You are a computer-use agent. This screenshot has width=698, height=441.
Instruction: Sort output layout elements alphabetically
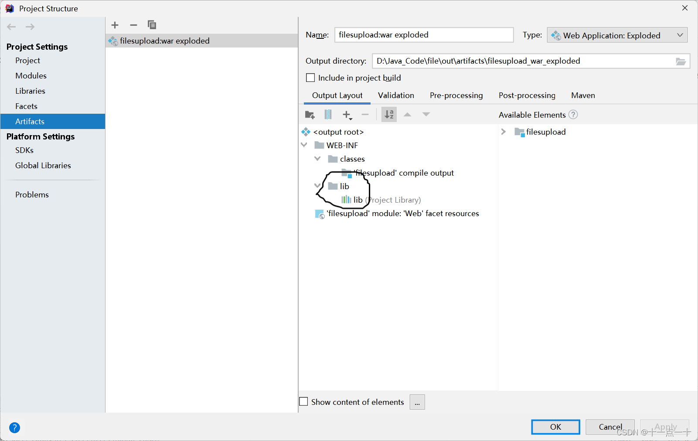(x=388, y=114)
